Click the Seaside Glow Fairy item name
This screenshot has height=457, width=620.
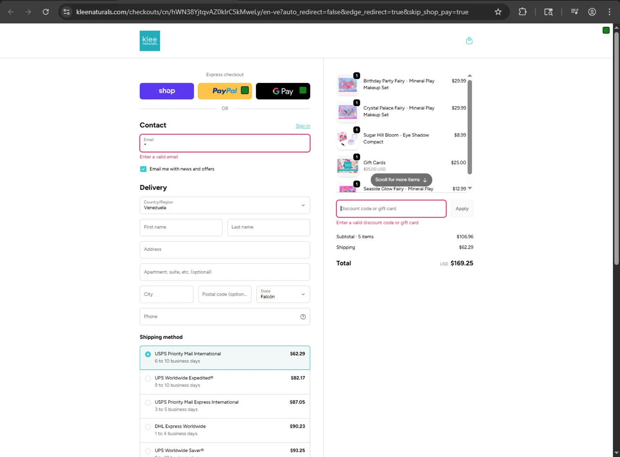click(398, 189)
